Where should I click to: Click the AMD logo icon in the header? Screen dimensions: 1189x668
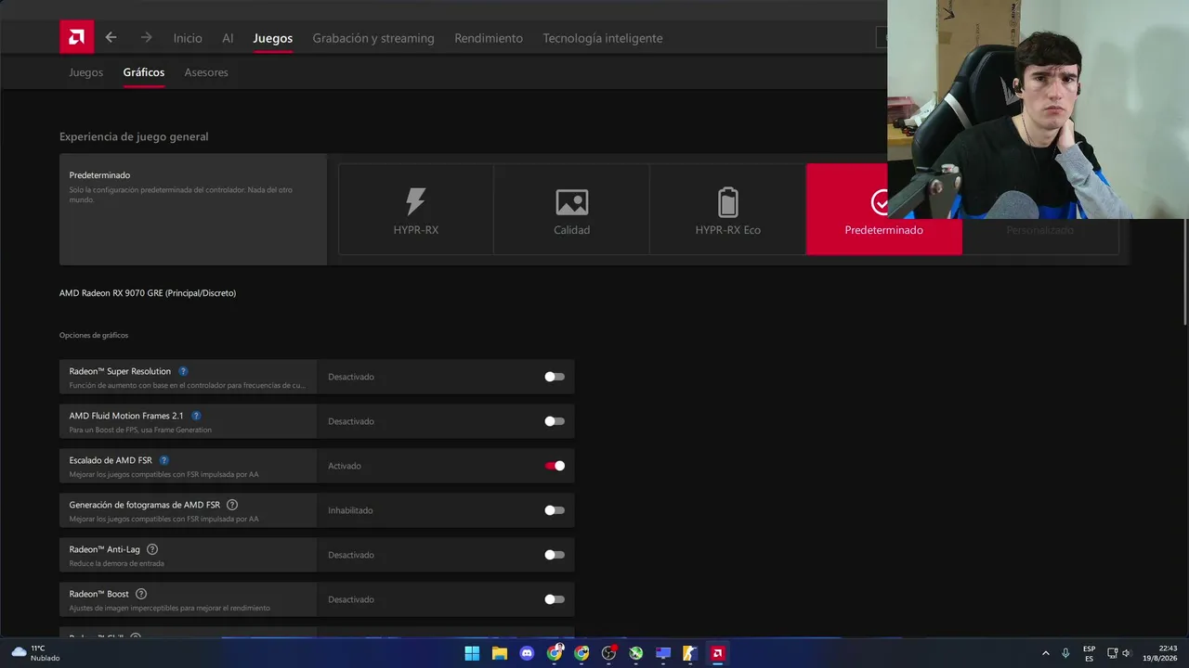point(76,37)
